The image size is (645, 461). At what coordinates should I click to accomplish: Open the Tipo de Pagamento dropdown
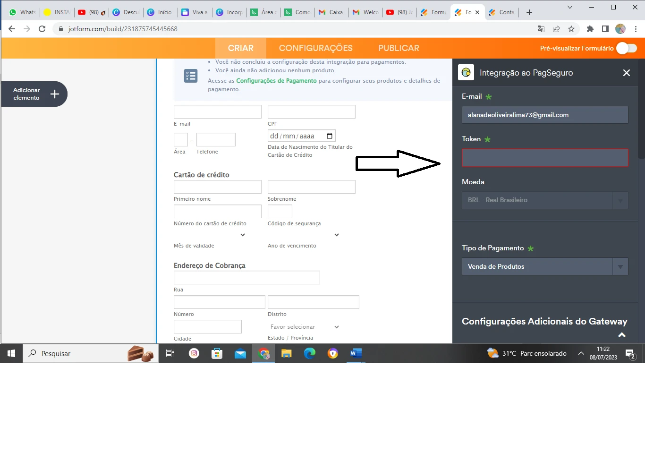[620, 266]
